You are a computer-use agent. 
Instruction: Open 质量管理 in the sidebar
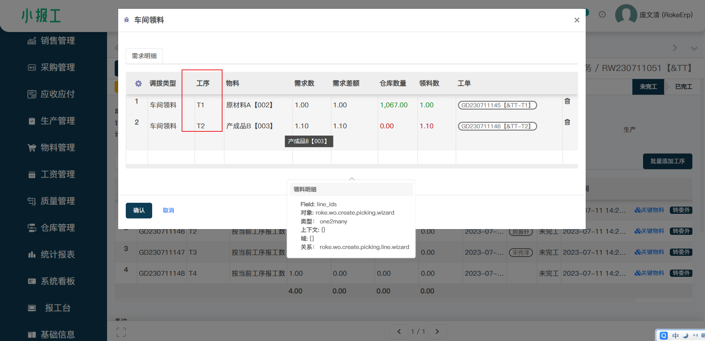coord(57,201)
